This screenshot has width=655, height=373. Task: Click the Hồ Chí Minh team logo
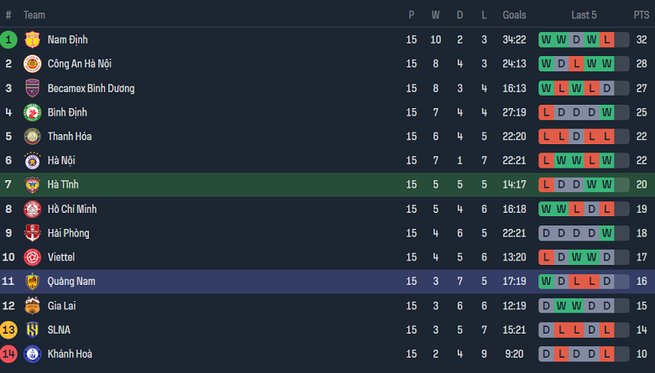coord(33,209)
